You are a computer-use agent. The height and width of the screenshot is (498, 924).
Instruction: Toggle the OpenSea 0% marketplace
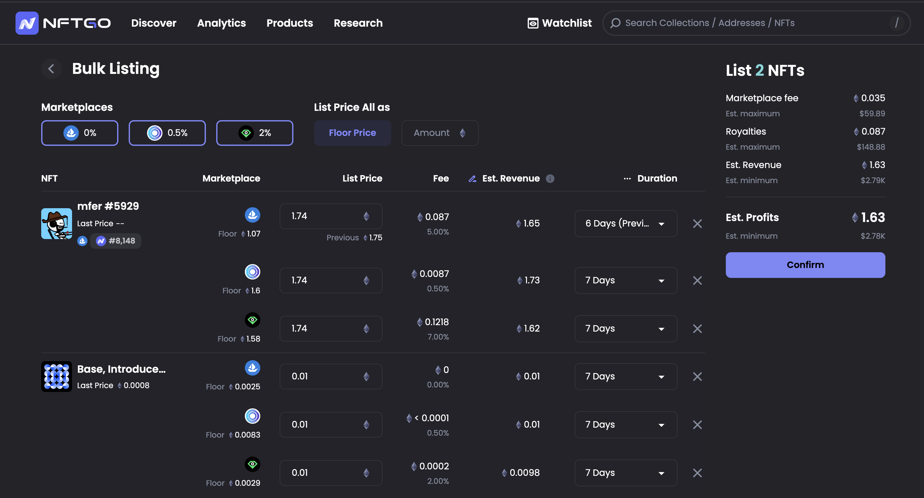click(80, 133)
